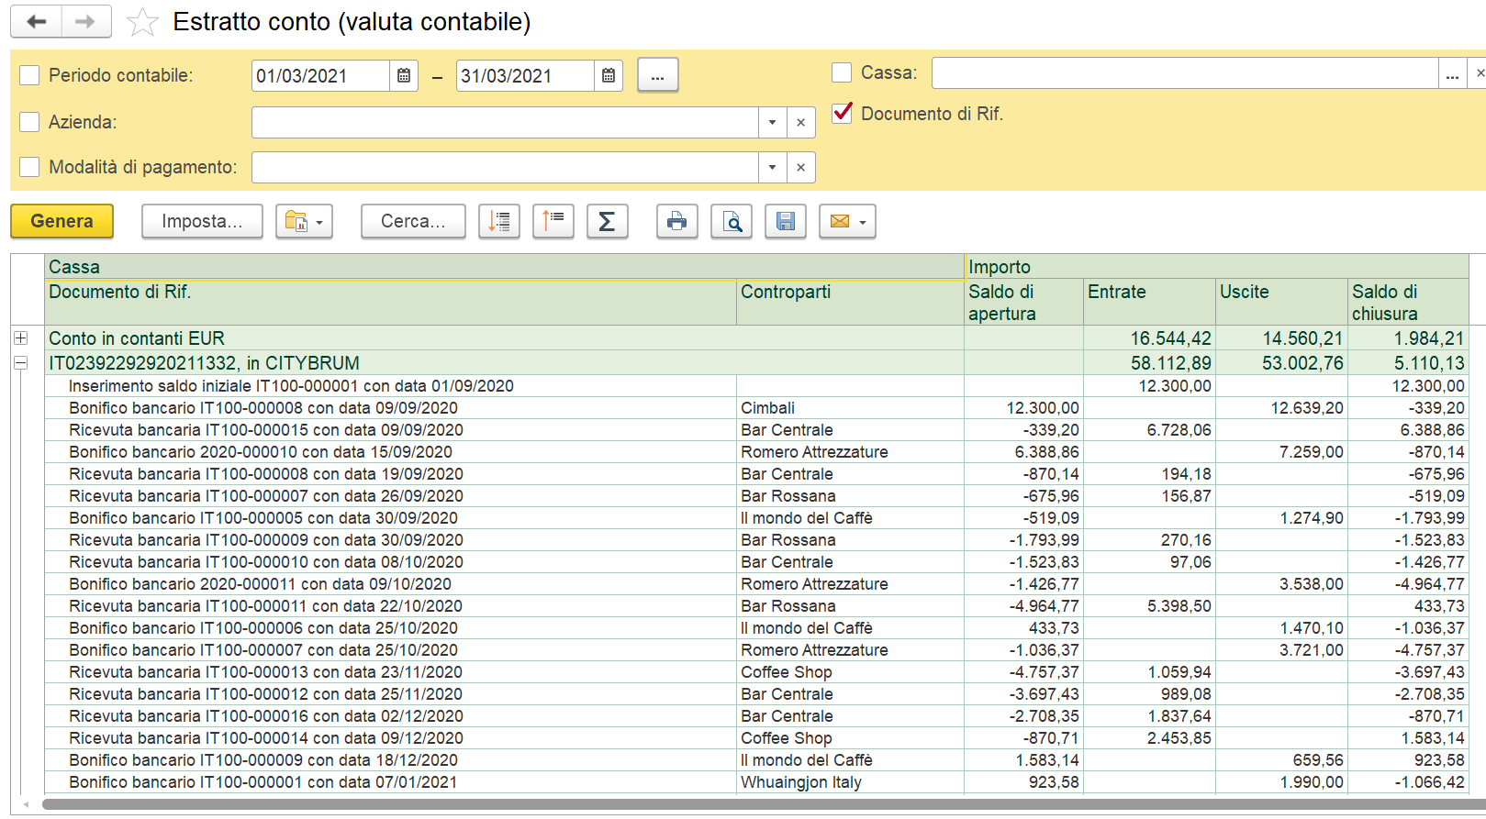Go forward with the right arrow button

86,21
